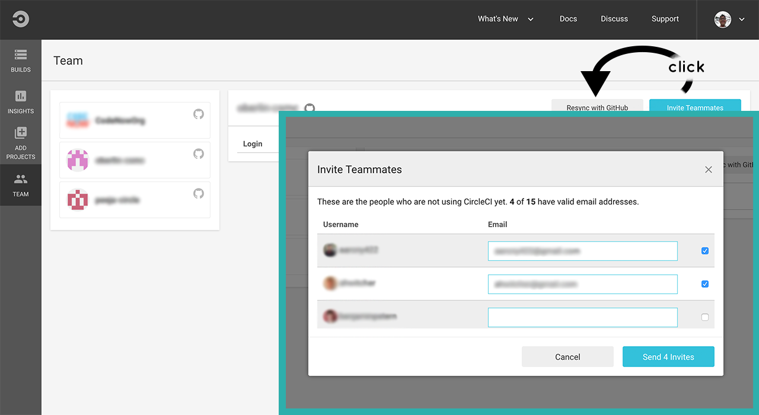Click the Send 4 Invites button
This screenshot has height=415, width=759.
[668, 357]
